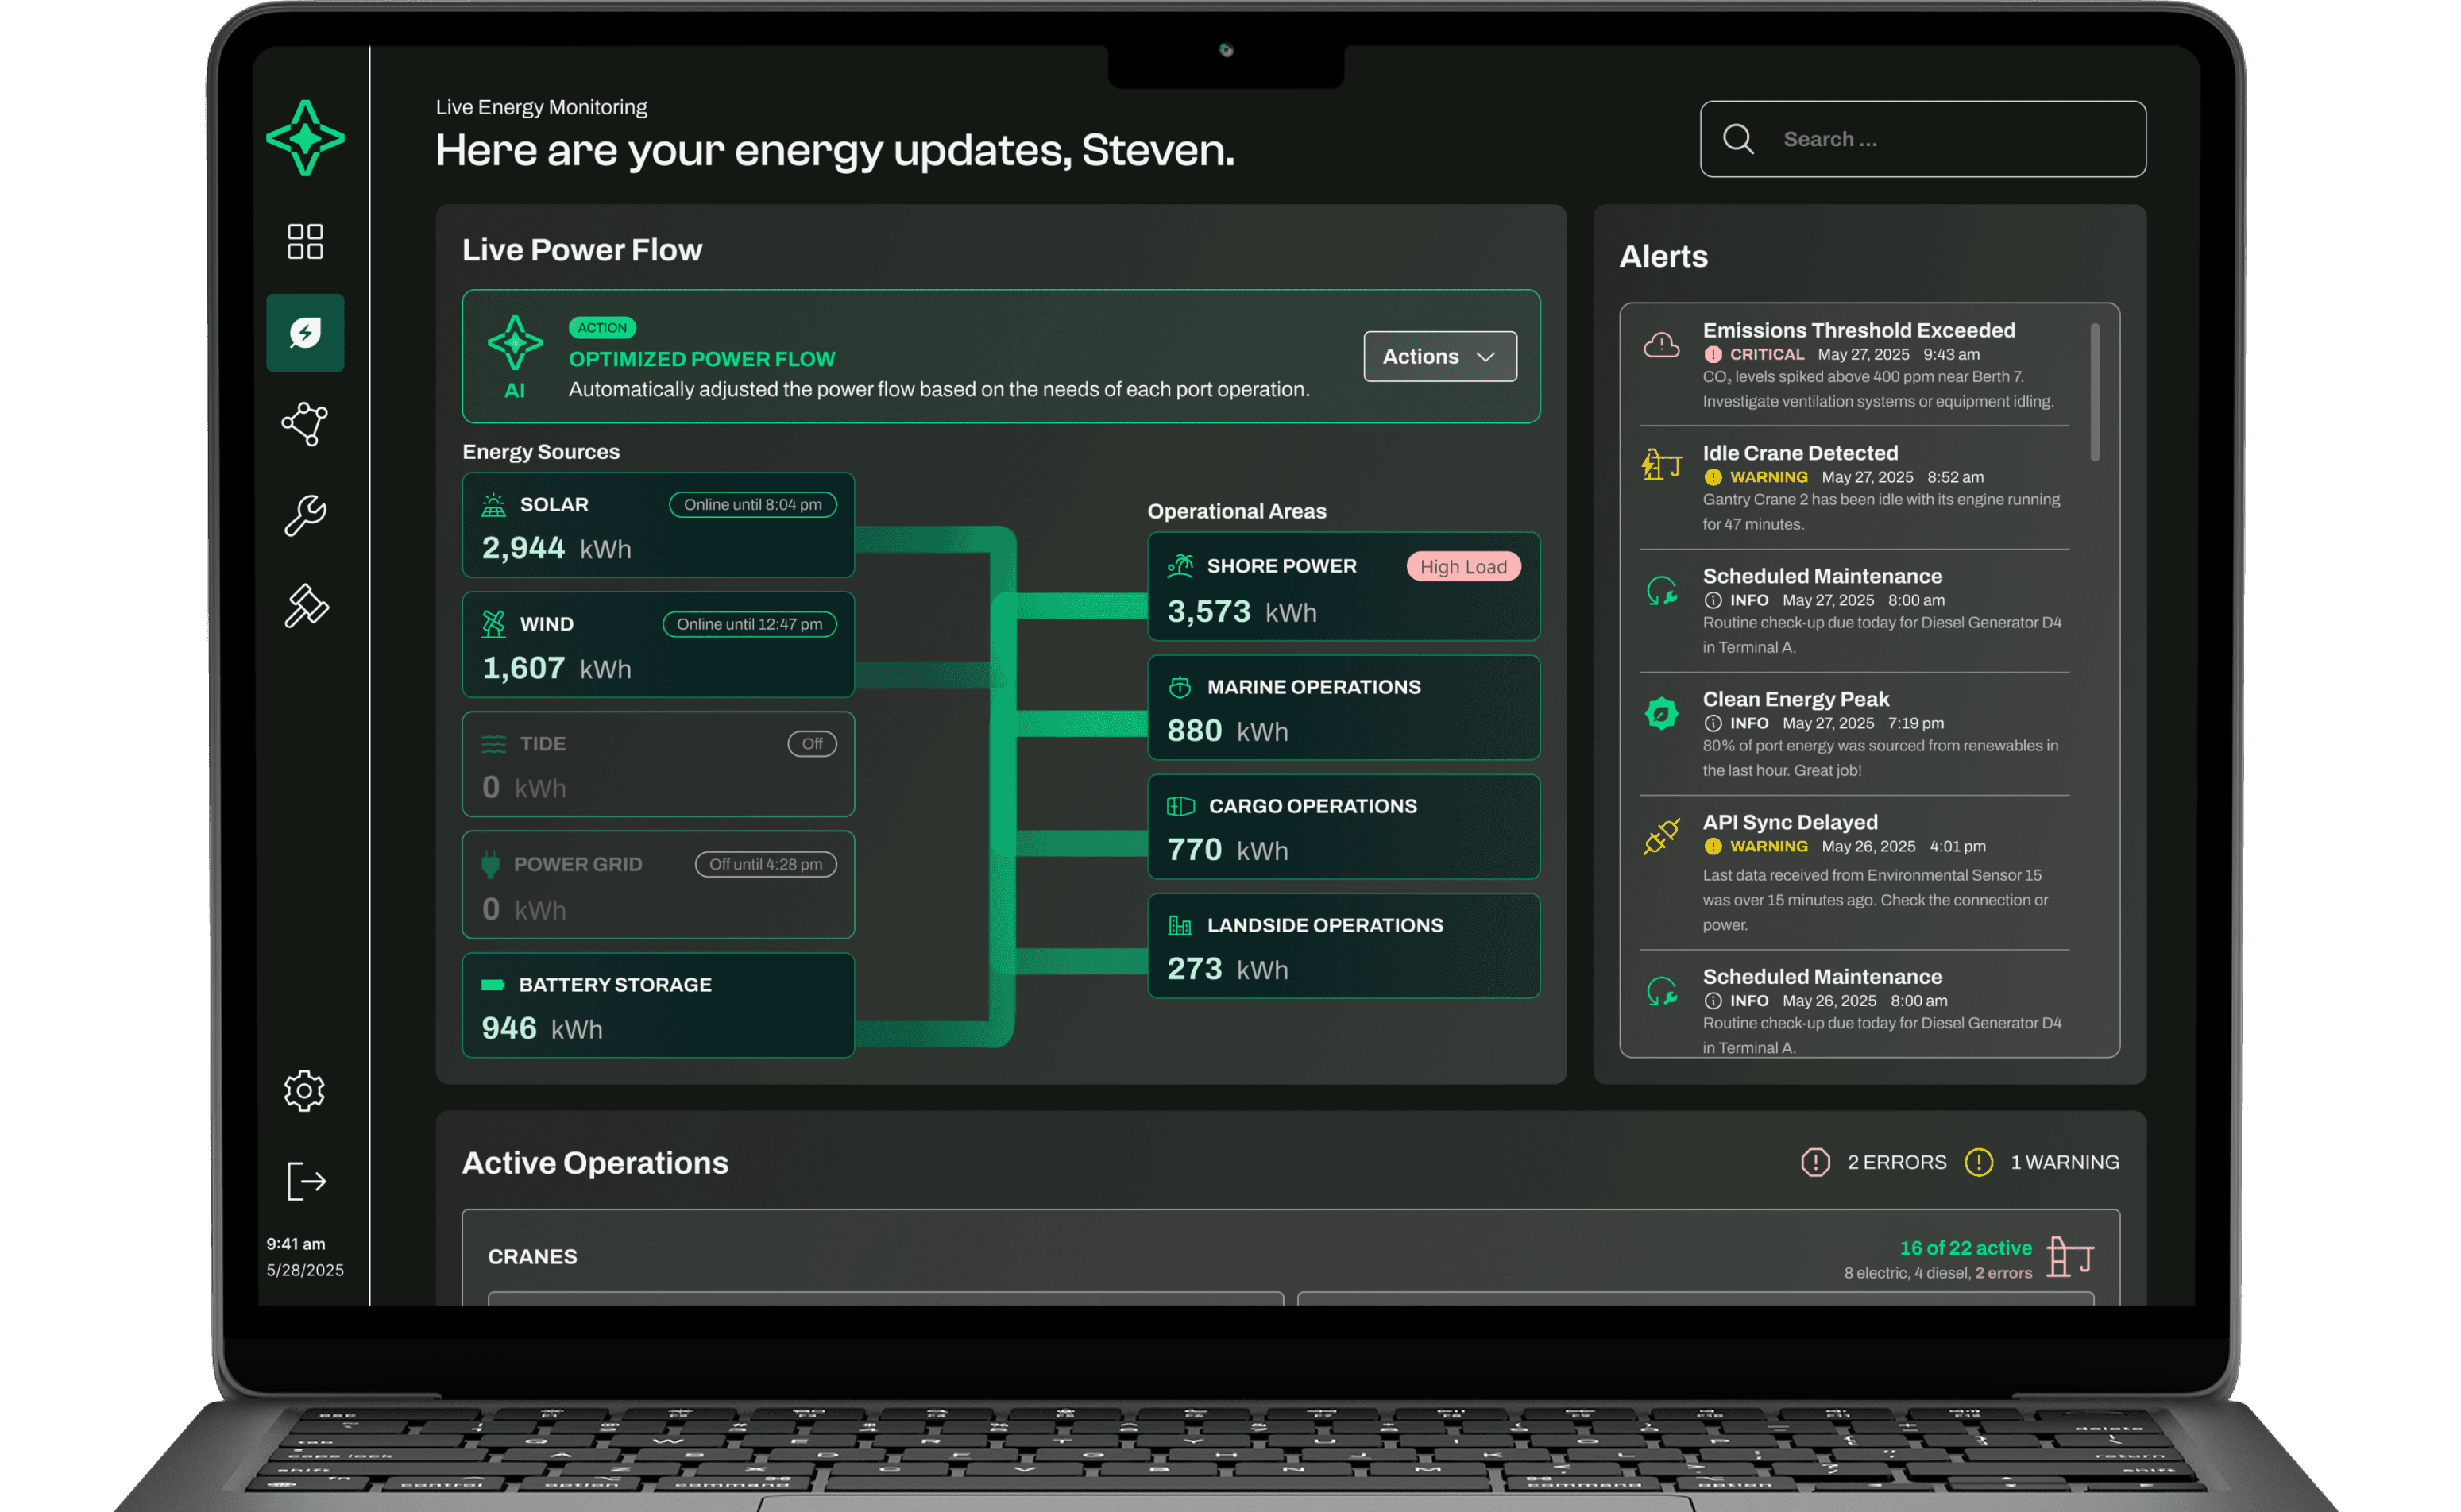
Task: Toggle Power Grid 'Off until 4:28 pm' pill
Action: pyautogui.click(x=765, y=864)
